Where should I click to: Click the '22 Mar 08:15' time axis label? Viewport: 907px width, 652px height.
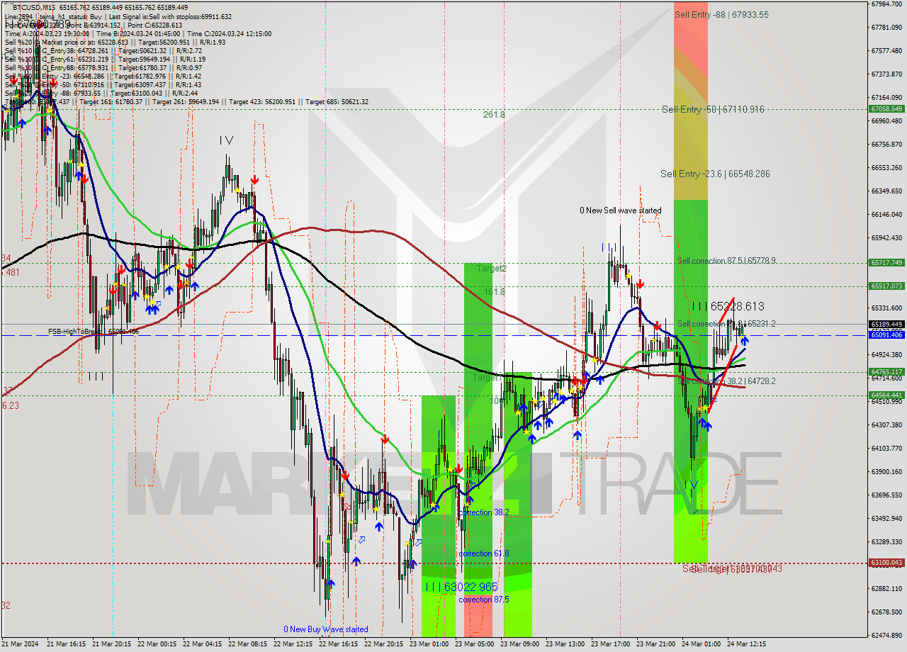(249, 644)
